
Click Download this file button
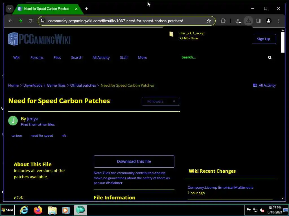(134, 161)
